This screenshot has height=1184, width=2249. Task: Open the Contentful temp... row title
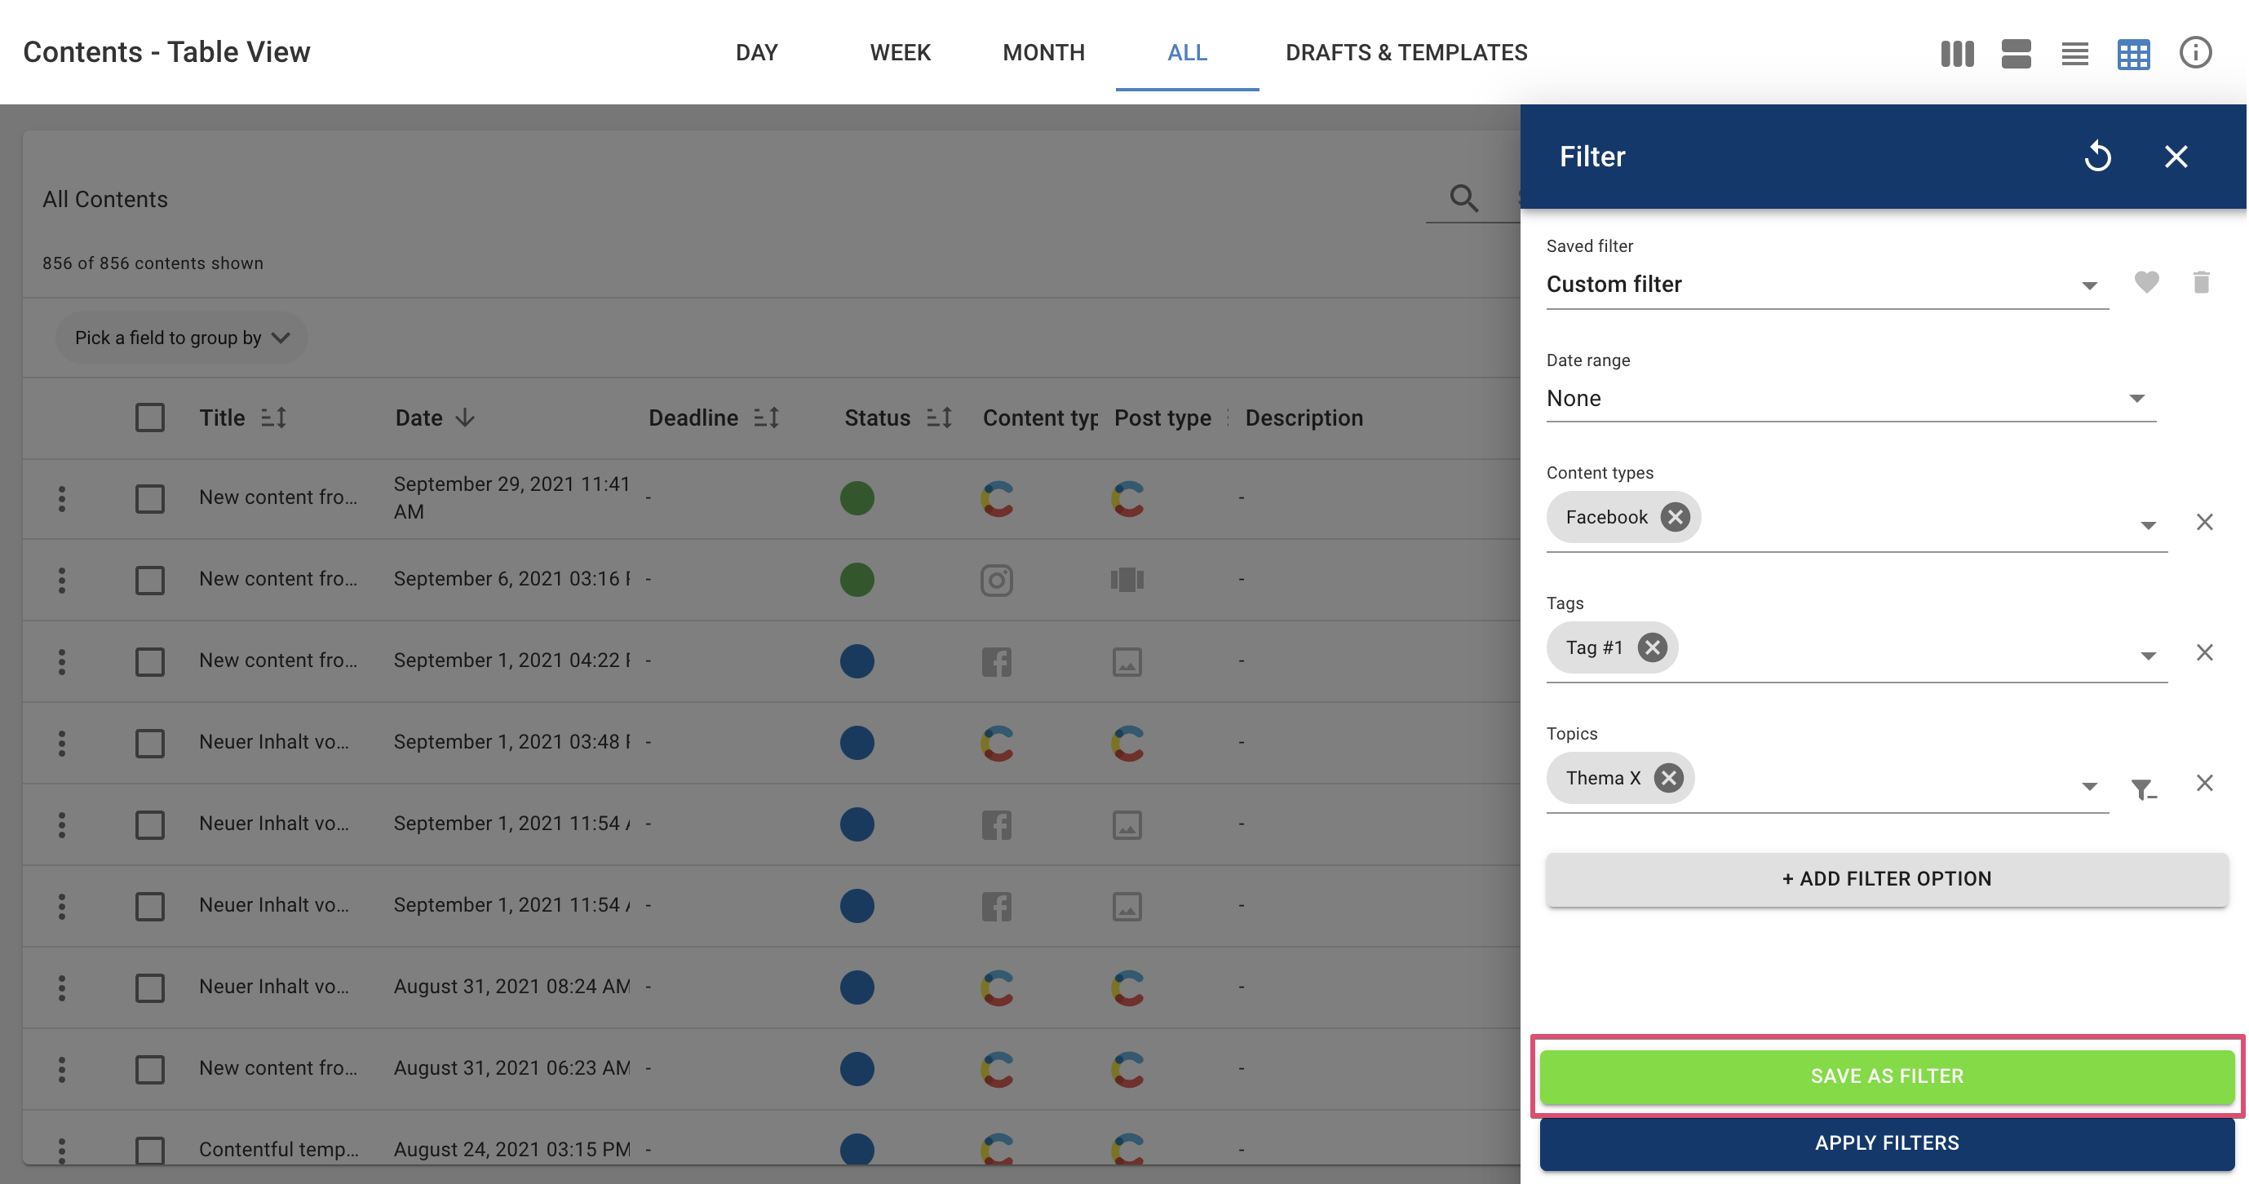(x=278, y=1150)
